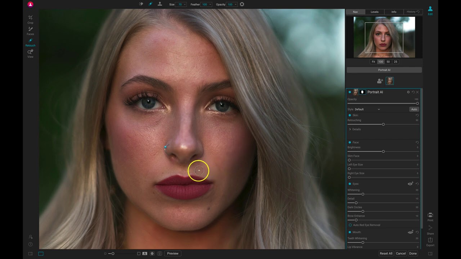Toggle the Face section on/off
This screenshot has height=259, width=461.
(350, 142)
